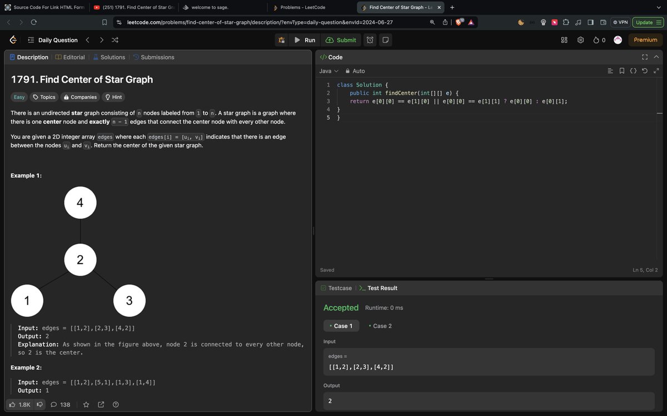
Task: Click the Ln 5, Col 2 indicator
Action: pyautogui.click(x=645, y=270)
